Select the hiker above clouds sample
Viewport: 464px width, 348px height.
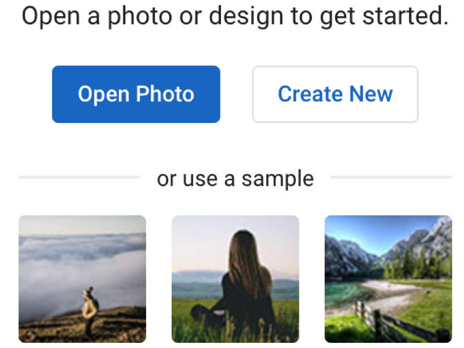(82, 279)
